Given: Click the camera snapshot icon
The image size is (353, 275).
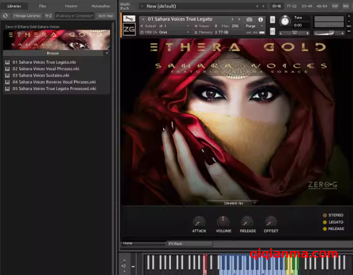Looking at the screenshot, I should [249, 19].
